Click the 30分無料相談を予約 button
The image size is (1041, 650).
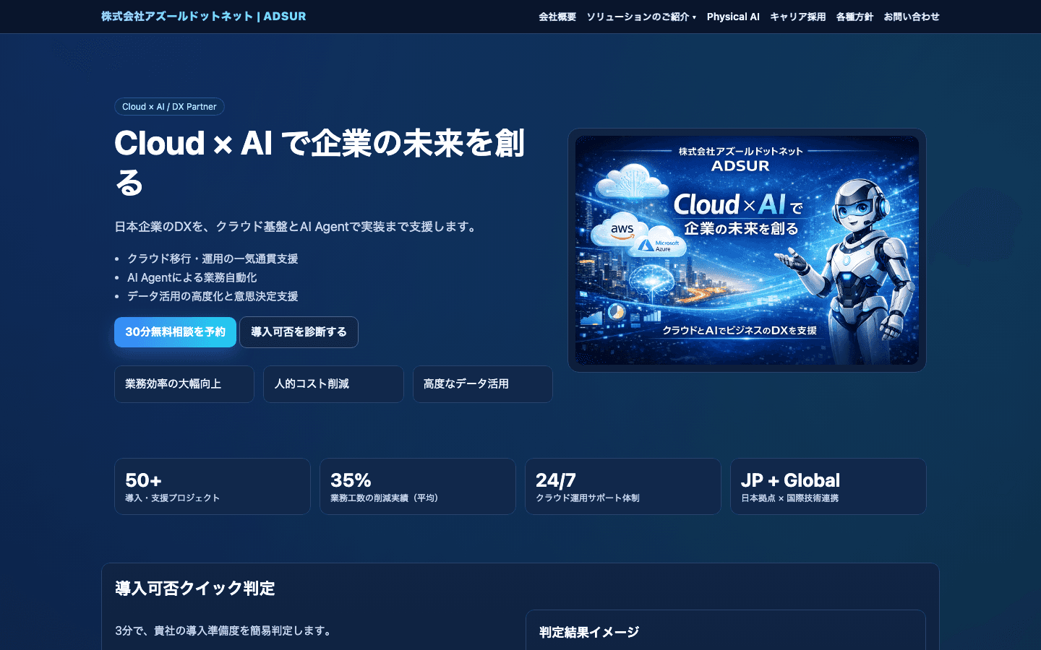click(x=175, y=332)
